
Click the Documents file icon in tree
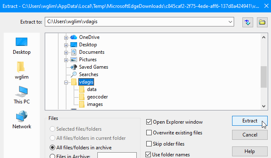(x=74, y=52)
